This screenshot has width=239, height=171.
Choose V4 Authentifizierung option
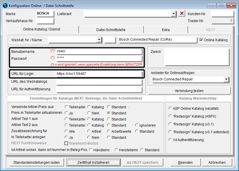(x=170, y=140)
